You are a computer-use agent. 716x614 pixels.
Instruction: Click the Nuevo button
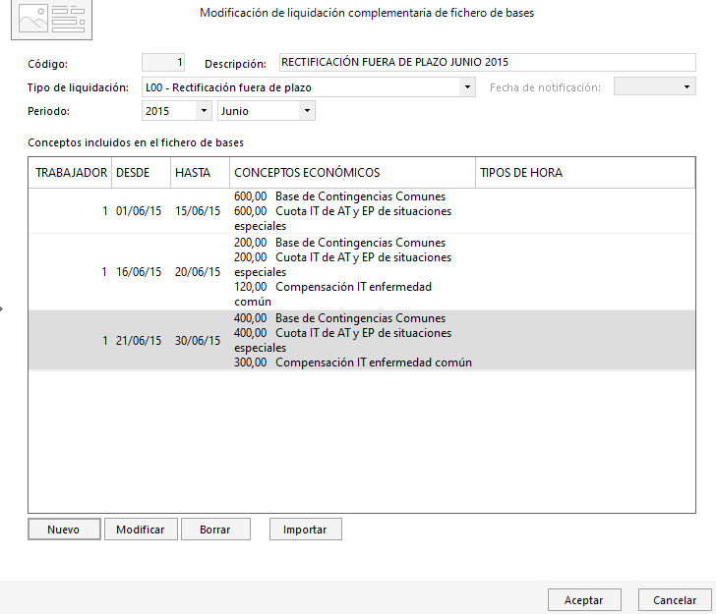(x=64, y=530)
